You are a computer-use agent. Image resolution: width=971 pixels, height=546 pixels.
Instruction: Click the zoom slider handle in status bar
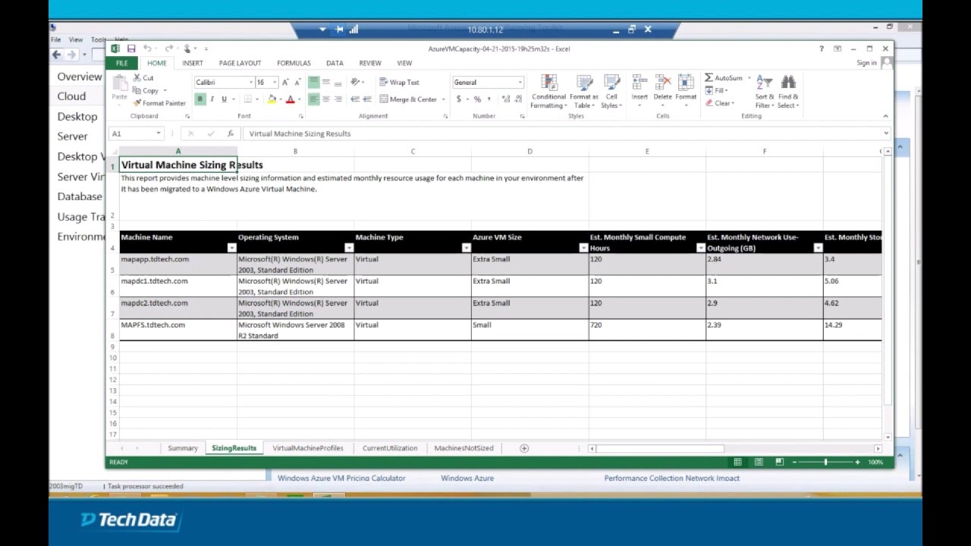(825, 462)
